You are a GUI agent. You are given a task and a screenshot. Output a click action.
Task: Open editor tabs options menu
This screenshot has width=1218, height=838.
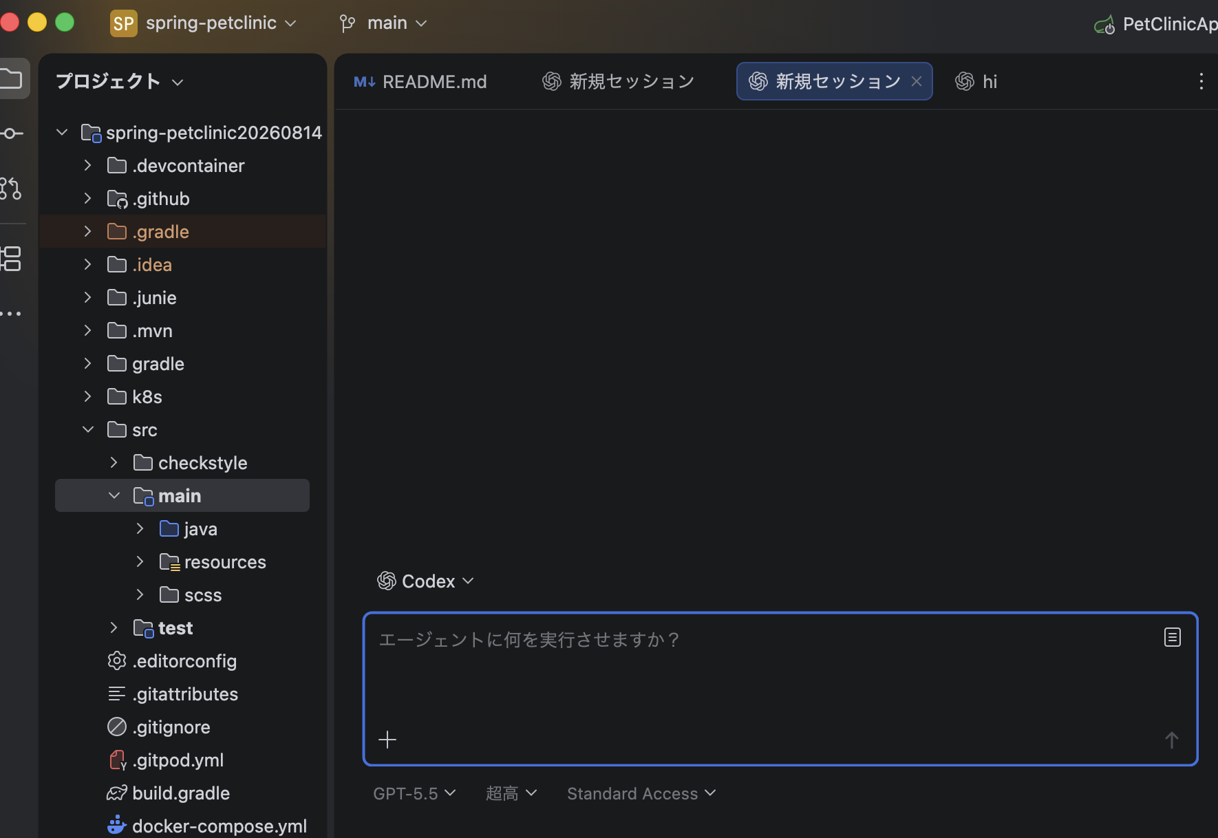(x=1201, y=81)
